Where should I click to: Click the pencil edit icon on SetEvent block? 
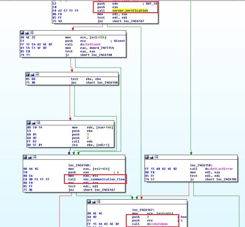26,33
